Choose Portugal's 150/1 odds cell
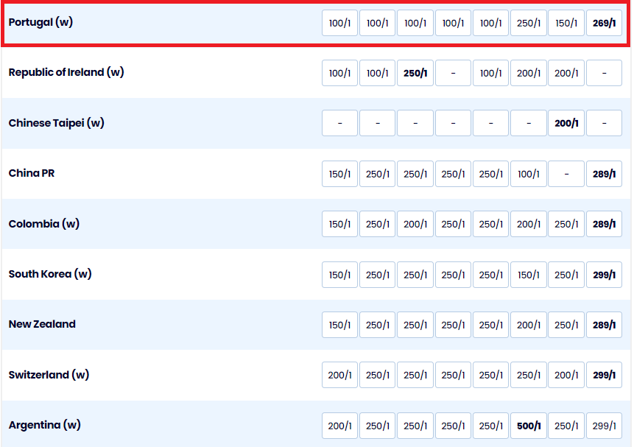This screenshot has width=634, height=447. coord(566,23)
